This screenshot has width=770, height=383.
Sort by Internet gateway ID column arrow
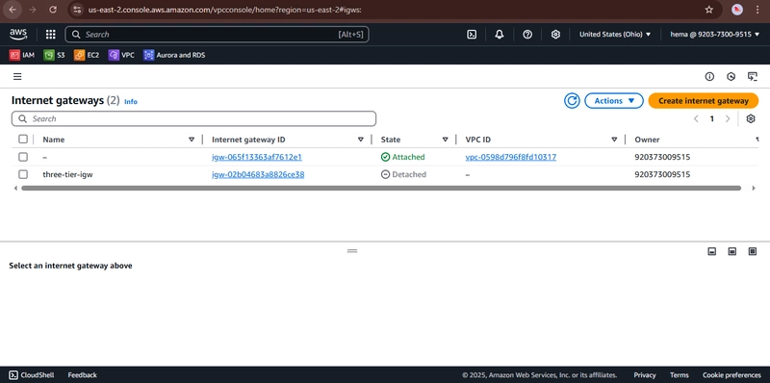[361, 140]
